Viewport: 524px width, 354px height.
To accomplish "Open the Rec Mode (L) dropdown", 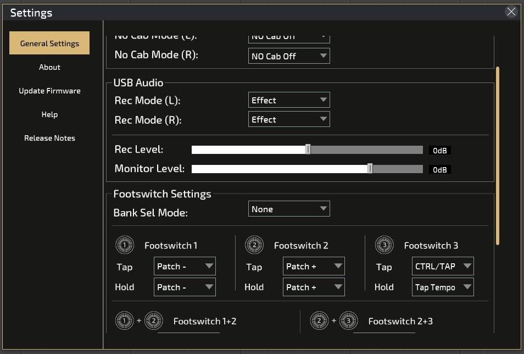I will [289, 100].
